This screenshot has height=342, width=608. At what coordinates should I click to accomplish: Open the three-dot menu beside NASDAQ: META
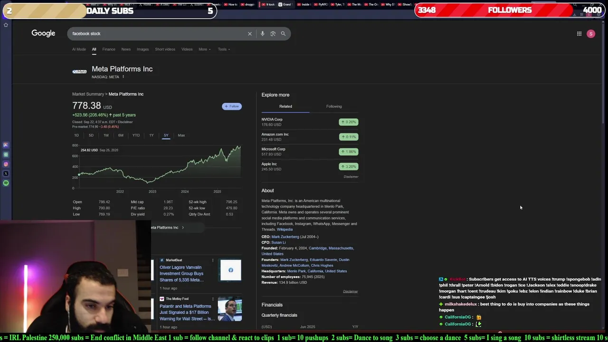pos(123,77)
